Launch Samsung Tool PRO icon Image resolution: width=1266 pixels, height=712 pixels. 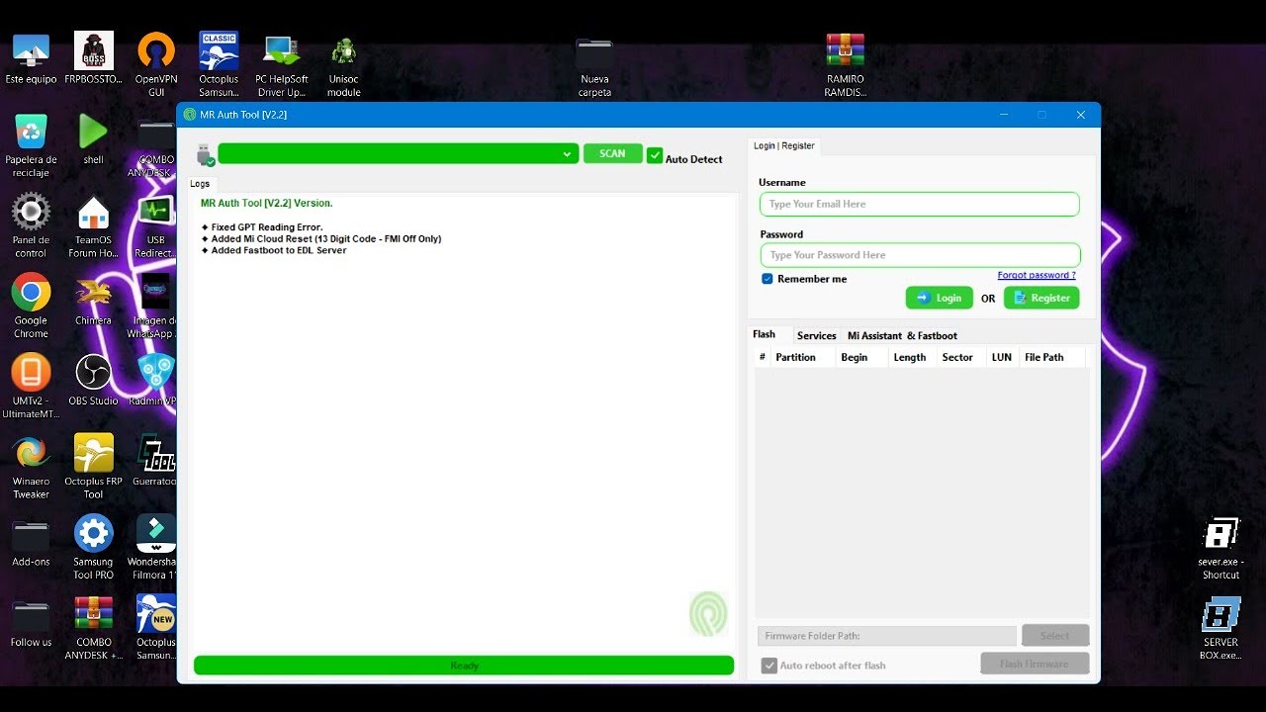(x=93, y=547)
